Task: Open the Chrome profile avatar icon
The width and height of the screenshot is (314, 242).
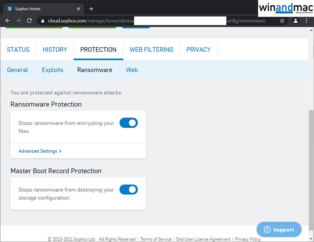Action: click(295, 21)
